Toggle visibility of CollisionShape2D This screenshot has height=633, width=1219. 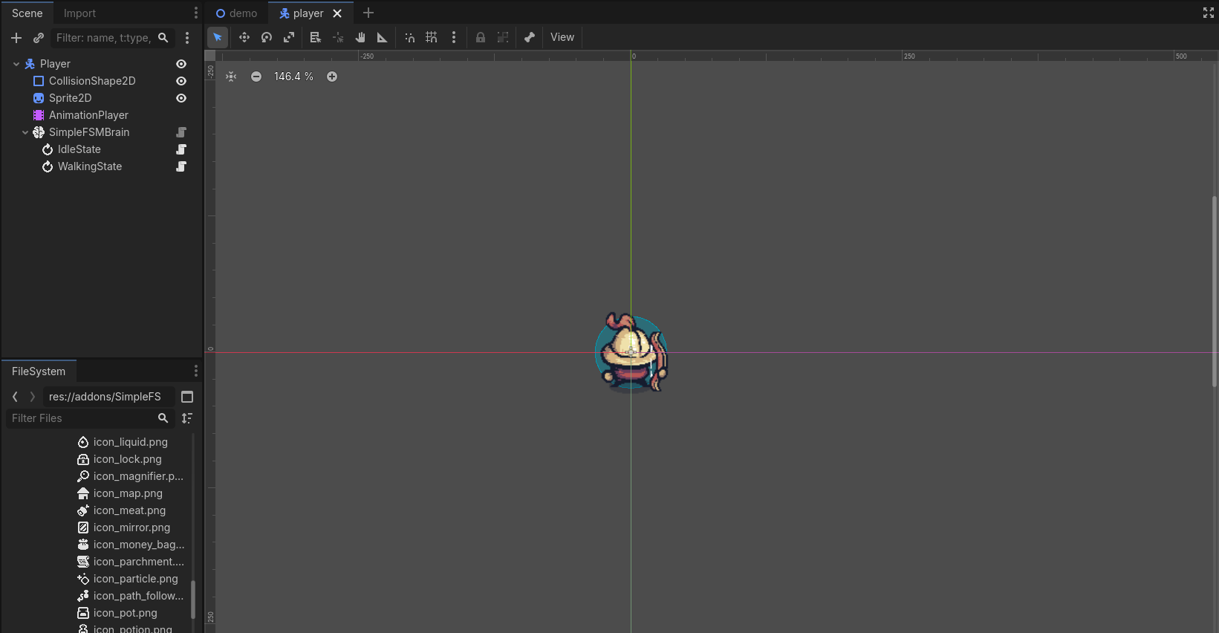click(x=181, y=81)
